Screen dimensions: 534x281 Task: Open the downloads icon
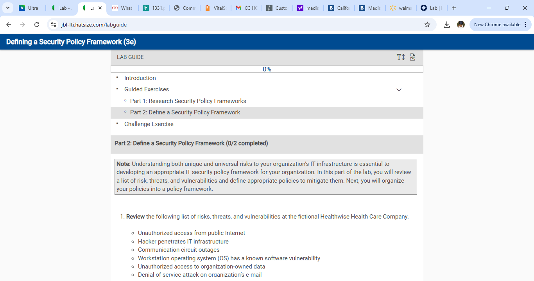click(x=447, y=25)
